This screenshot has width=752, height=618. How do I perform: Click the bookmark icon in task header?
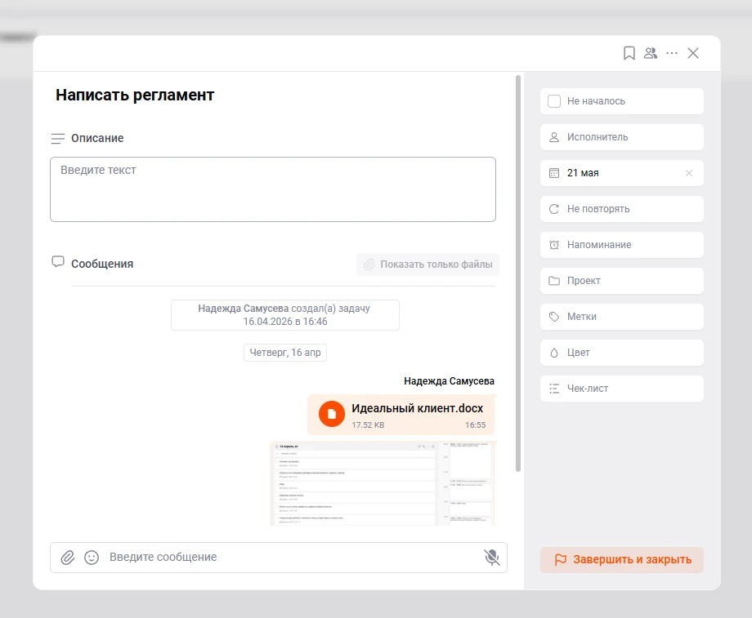tap(629, 53)
